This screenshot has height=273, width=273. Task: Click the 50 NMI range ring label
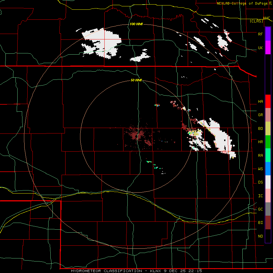136,80
